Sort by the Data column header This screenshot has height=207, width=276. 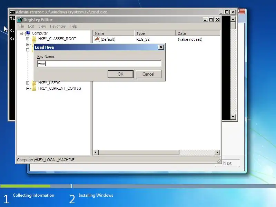pyautogui.click(x=198, y=33)
